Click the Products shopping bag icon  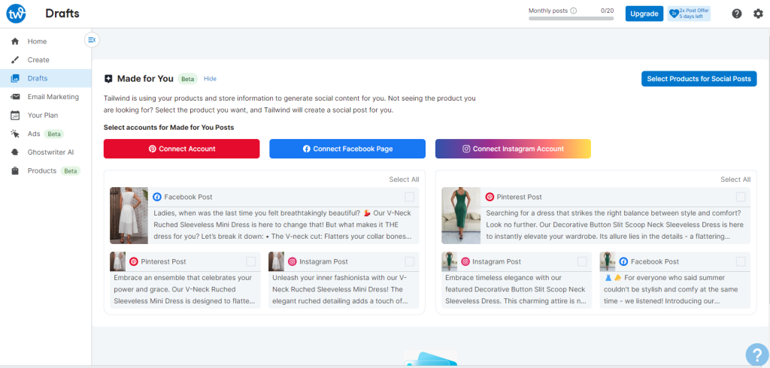click(x=15, y=170)
